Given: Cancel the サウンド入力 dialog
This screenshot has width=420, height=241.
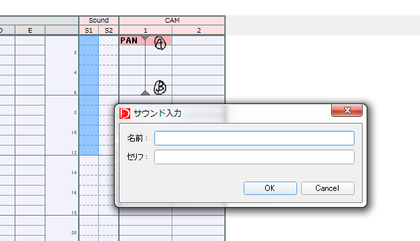Looking at the screenshot, I should 328,188.
